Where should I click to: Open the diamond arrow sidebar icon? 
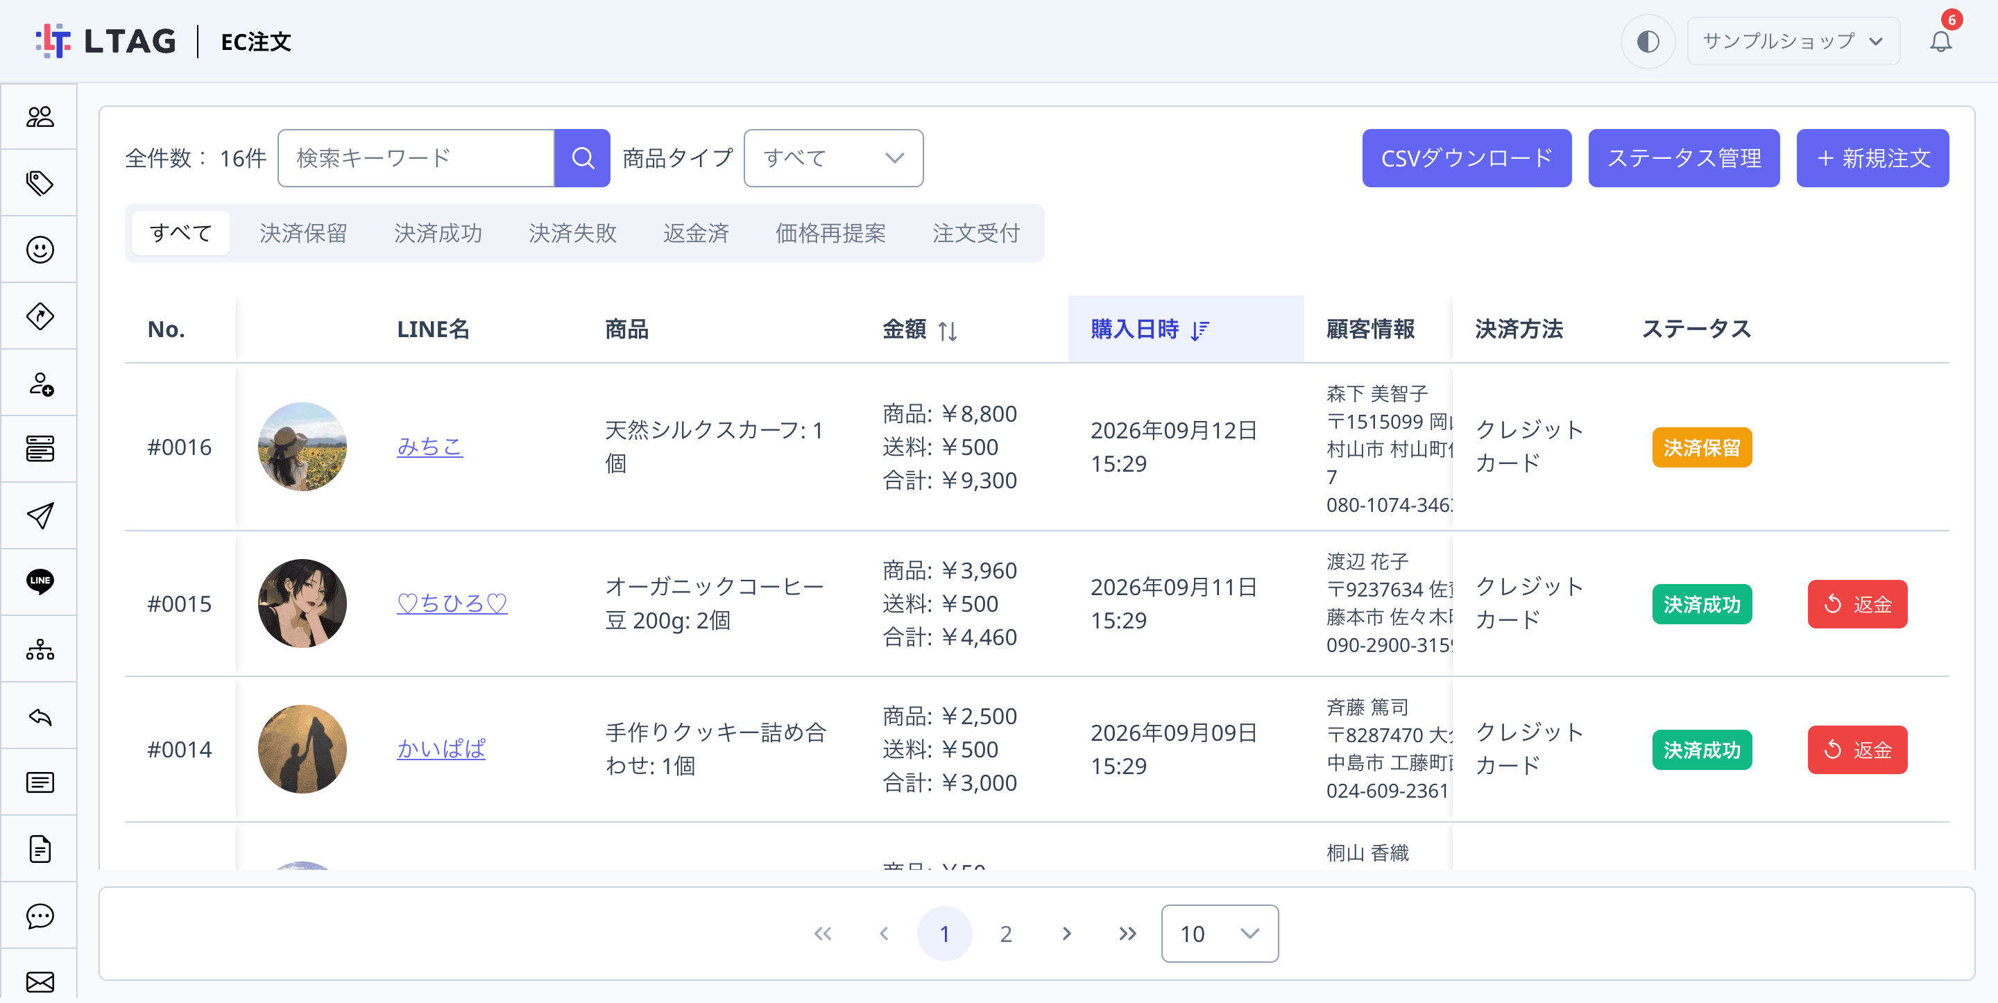(40, 316)
